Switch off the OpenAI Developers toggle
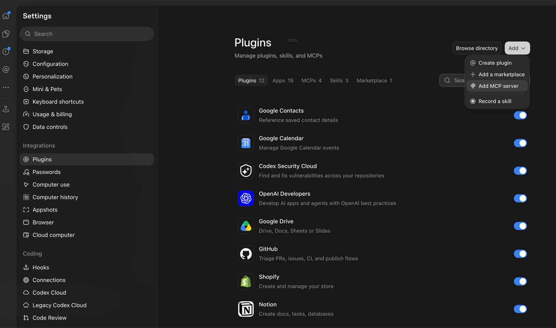The height and width of the screenshot is (328, 556). 520,198
